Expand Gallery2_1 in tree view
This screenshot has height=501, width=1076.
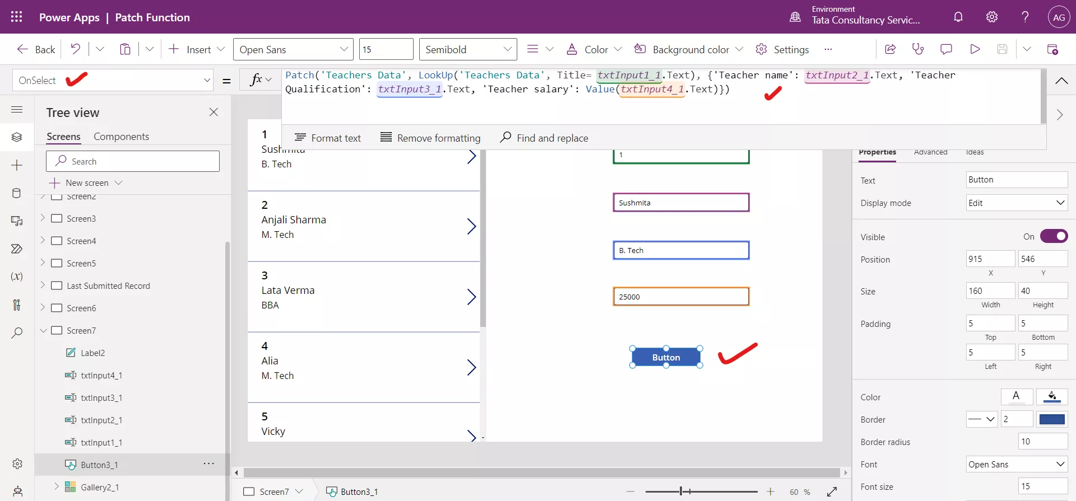56,486
